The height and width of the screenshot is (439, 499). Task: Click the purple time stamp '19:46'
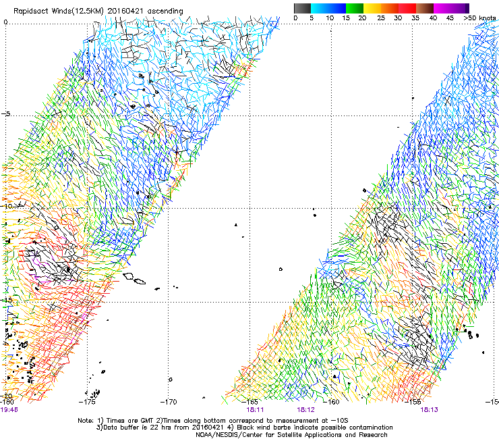point(9,410)
